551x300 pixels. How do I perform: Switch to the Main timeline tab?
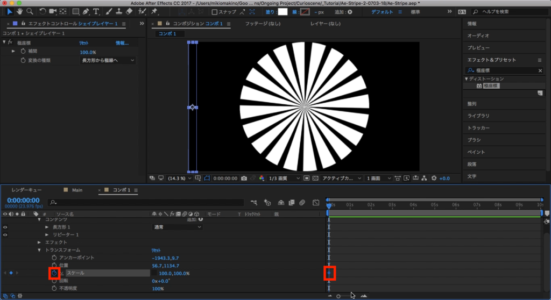pos(77,190)
